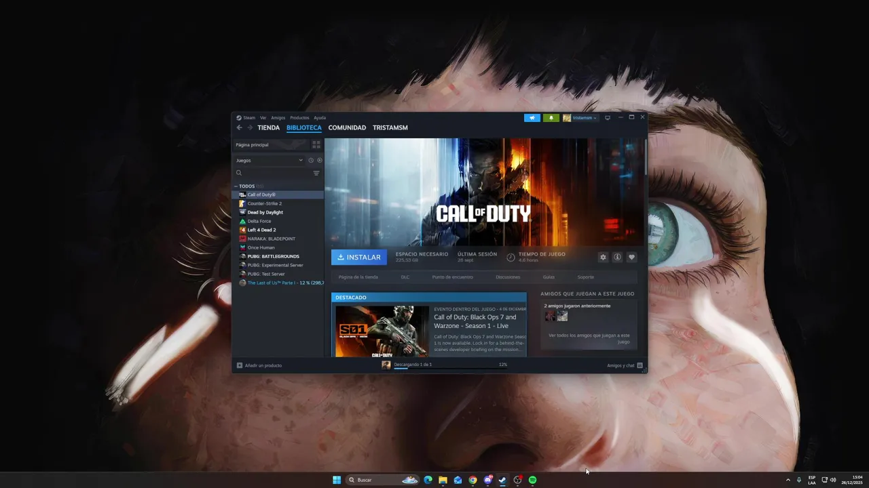Click the Call of Duty info icon

pos(617,257)
